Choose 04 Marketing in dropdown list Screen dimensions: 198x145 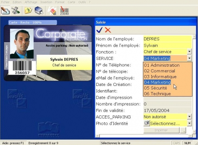click(168, 82)
